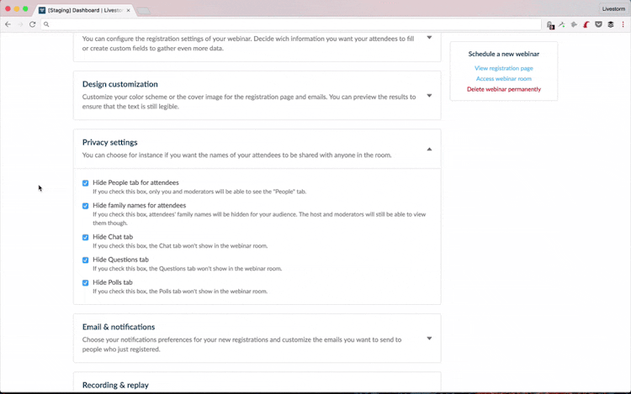Open the Chrome three-dot menu

click(x=623, y=24)
